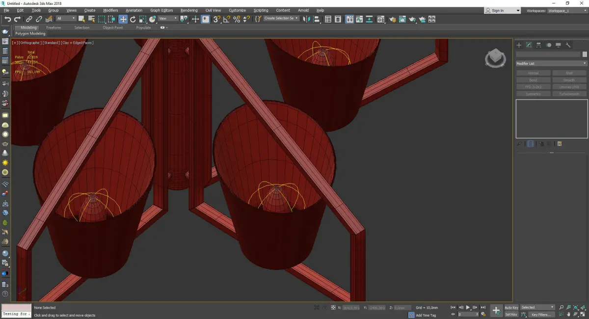
Task: Open the Create command panel tab
Action: pos(519,45)
